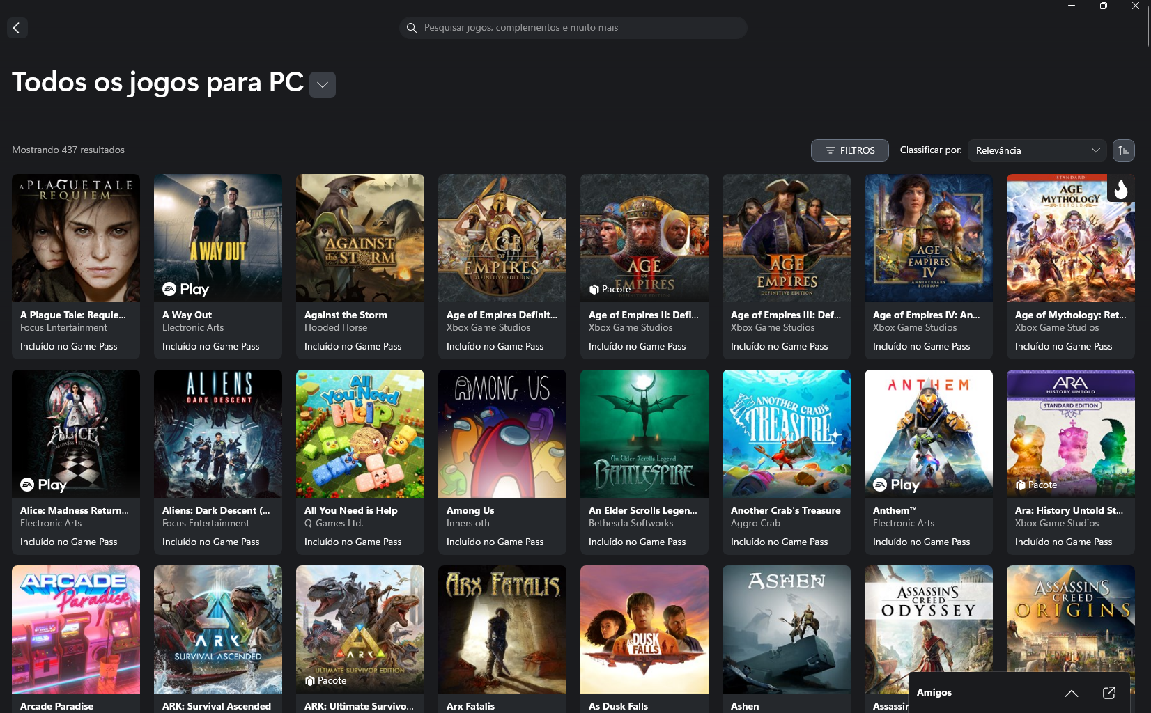Click 'Bethesda Softworks' publisher text
Image resolution: width=1151 pixels, height=713 pixels.
pyautogui.click(x=631, y=523)
